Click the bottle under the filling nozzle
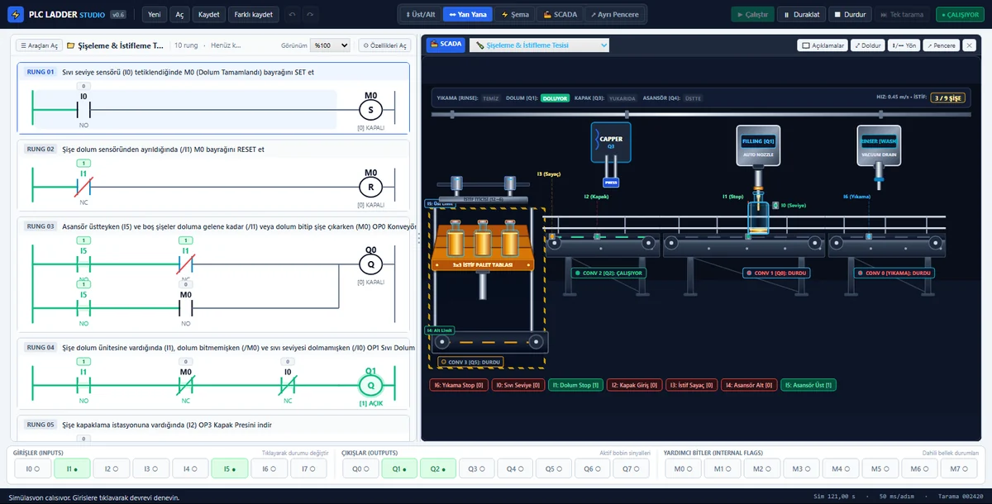Screen dimensions: 992x504 pos(758,218)
